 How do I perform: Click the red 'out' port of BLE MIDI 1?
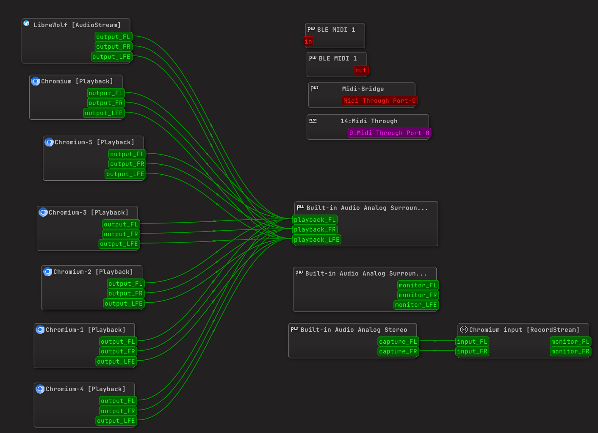(361, 71)
